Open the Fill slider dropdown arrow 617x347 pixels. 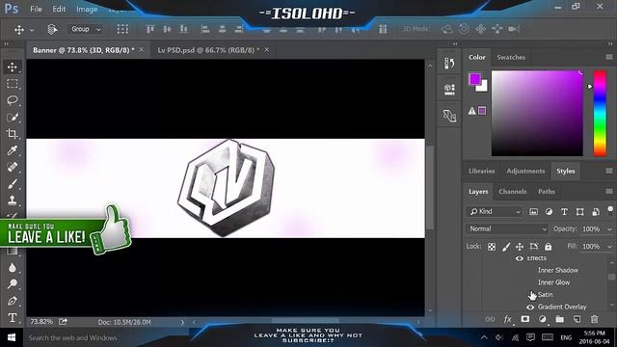(x=610, y=247)
